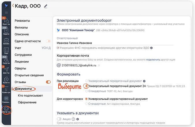The height and width of the screenshot is (127, 195).
Task: Open Кто подписывает submenu item
Action: (30, 95)
